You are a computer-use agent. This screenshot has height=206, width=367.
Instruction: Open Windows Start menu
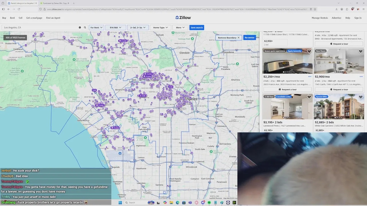pyautogui.click(x=120, y=203)
